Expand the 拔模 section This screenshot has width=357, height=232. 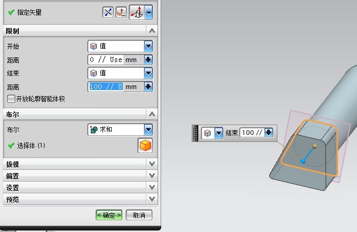(x=151, y=164)
